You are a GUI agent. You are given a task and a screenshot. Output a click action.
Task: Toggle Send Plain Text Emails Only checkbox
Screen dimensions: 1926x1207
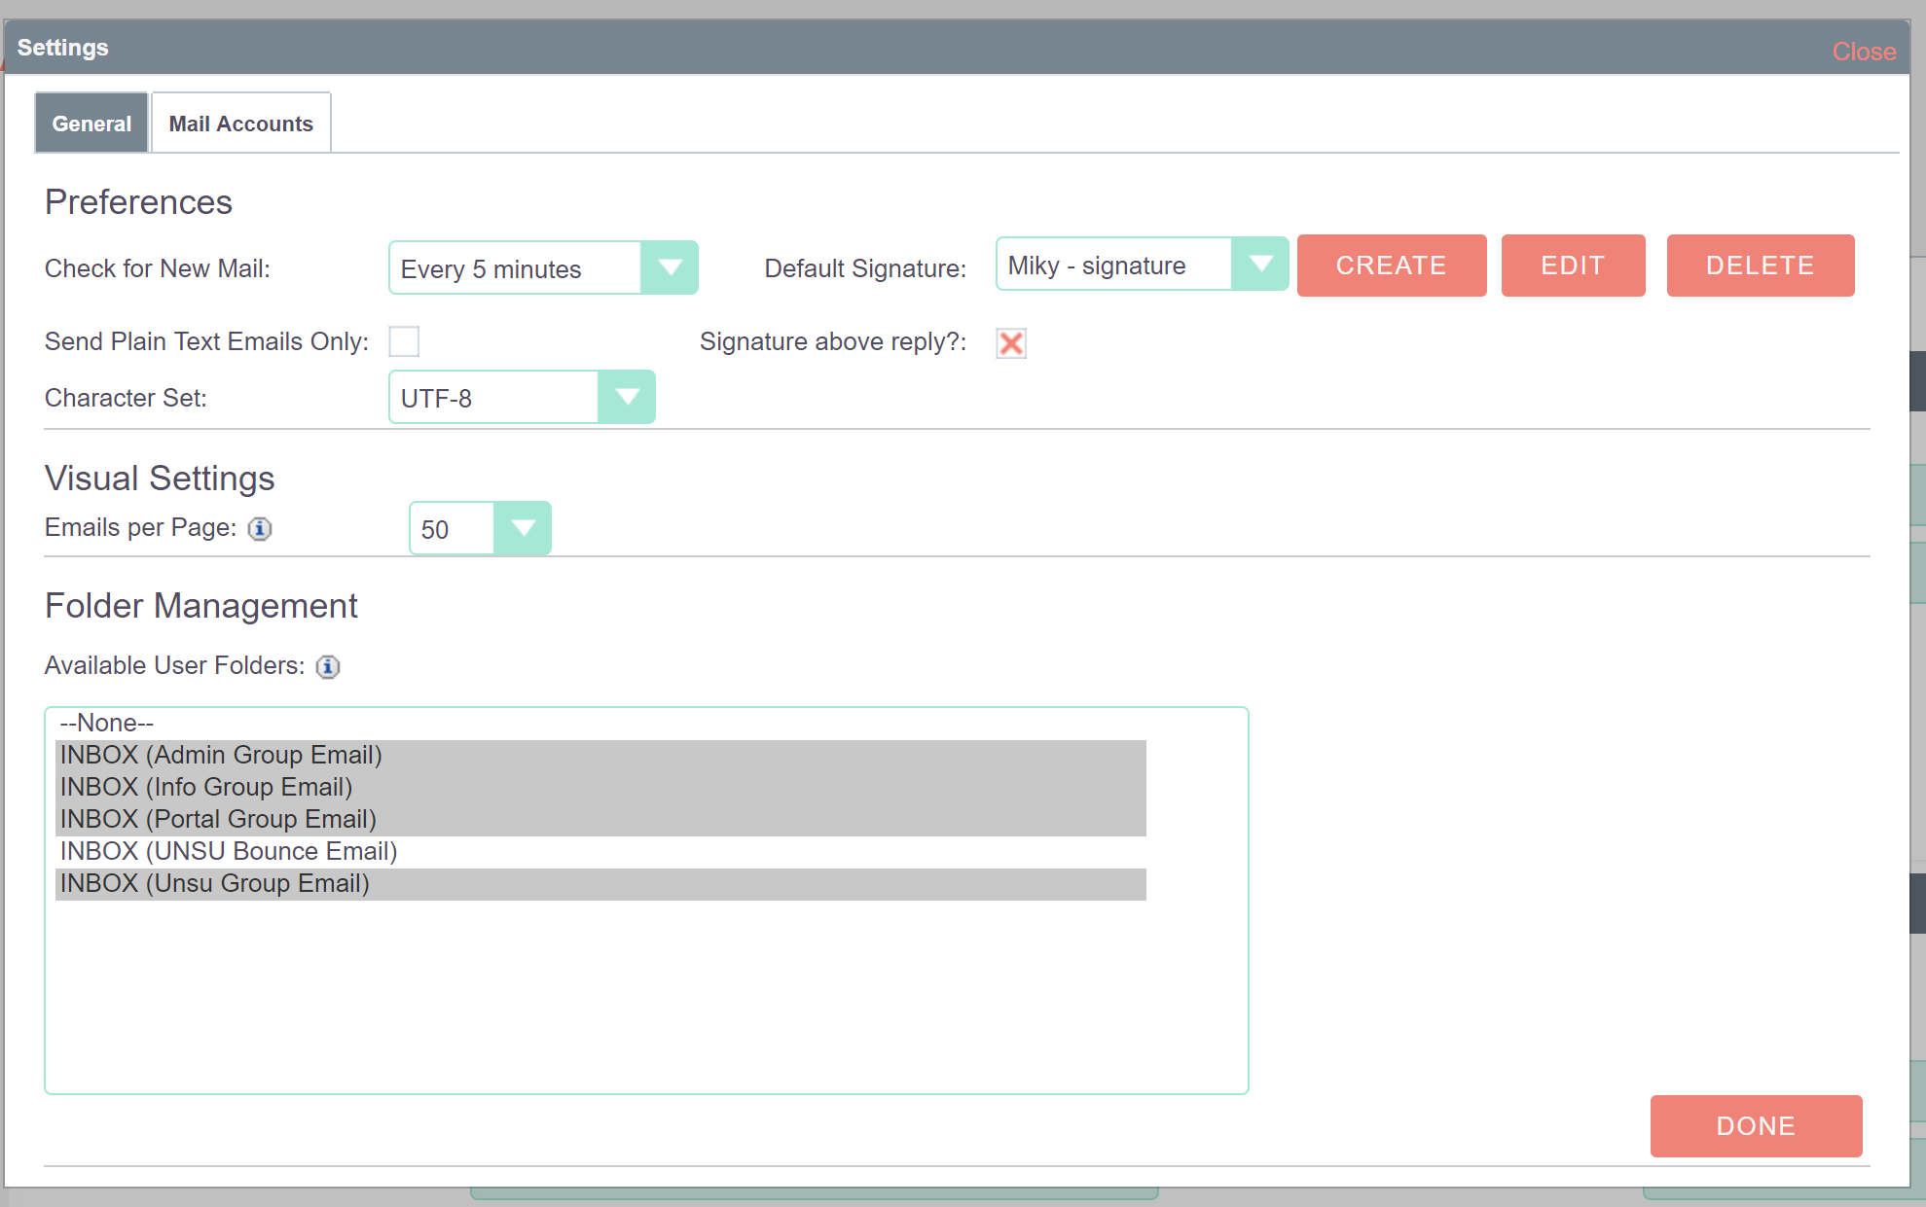click(404, 341)
